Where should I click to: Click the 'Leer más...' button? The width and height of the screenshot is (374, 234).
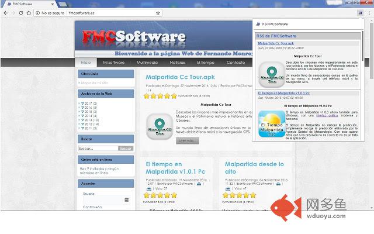coord(188,140)
